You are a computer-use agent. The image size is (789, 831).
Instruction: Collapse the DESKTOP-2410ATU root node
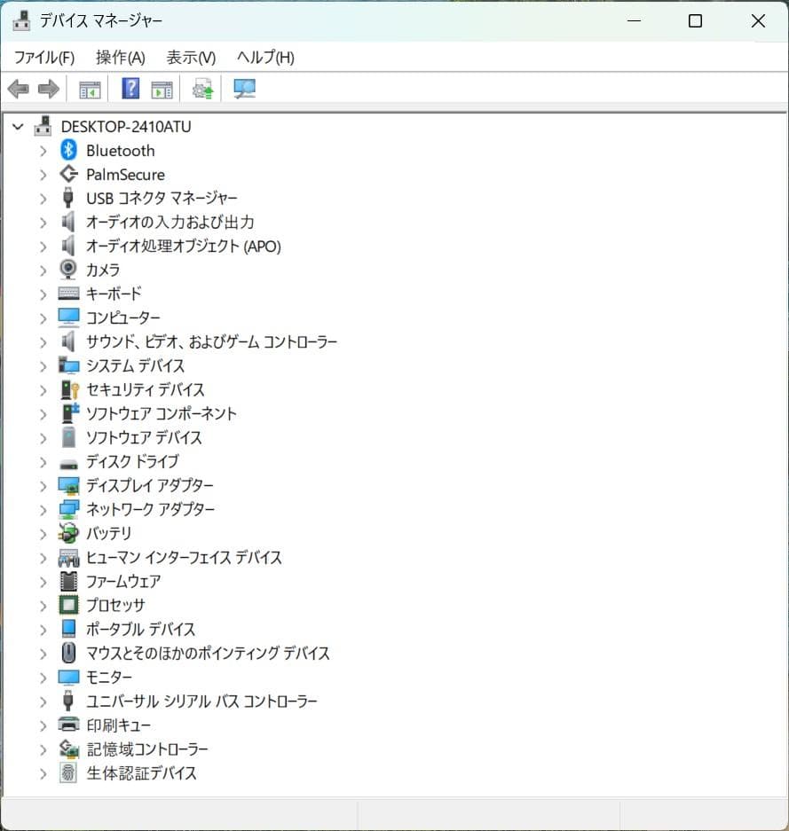click(x=18, y=126)
